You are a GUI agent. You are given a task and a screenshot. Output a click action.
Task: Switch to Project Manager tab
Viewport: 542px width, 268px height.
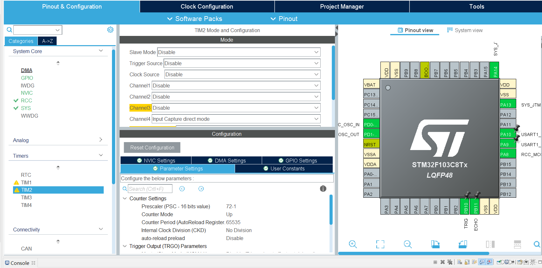coord(342,6)
